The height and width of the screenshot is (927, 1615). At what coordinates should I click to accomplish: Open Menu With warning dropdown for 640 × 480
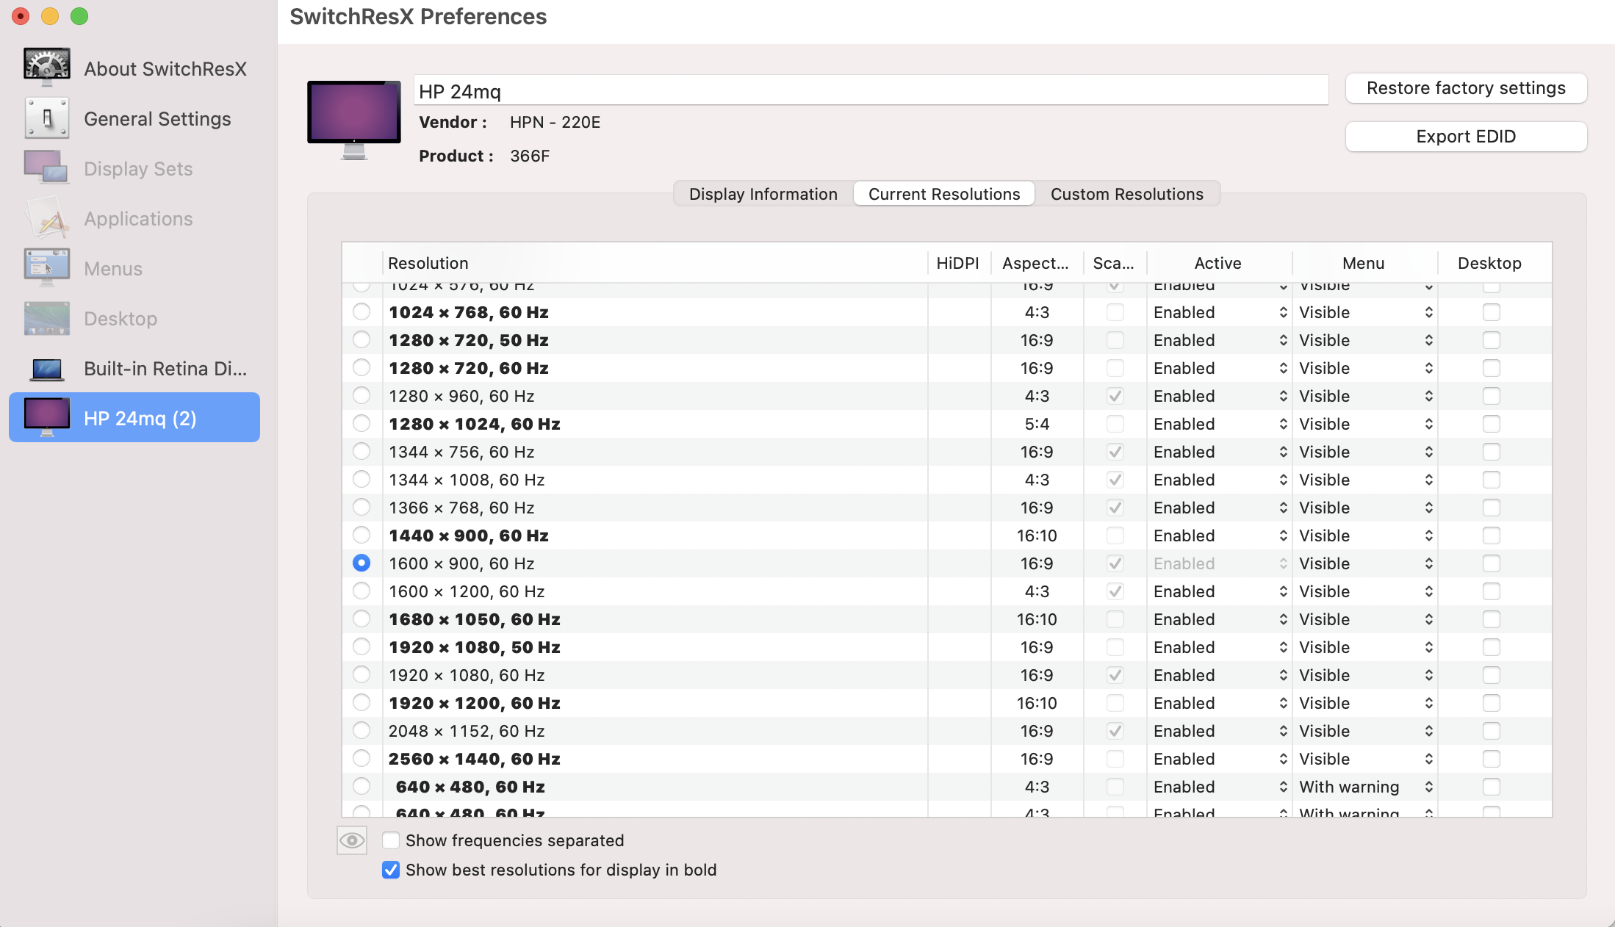[1365, 787]
